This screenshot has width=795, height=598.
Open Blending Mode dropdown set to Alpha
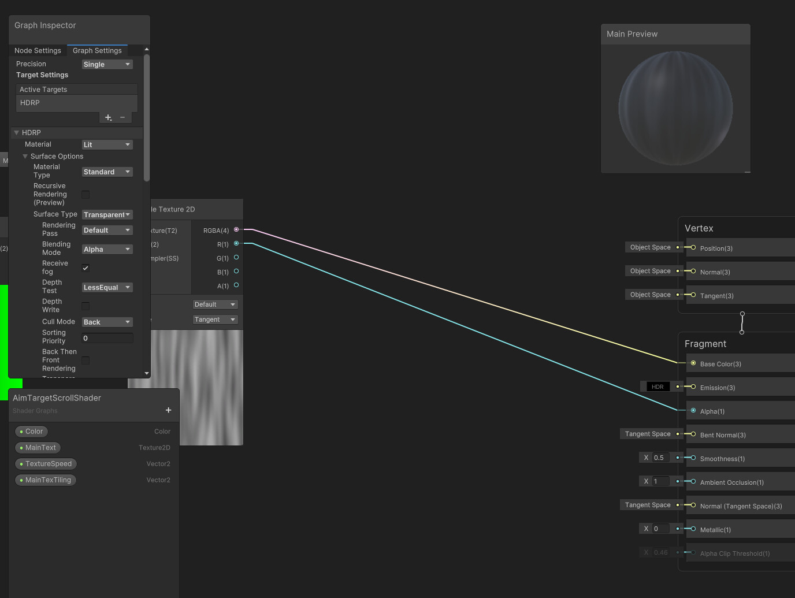pos(107,249)
